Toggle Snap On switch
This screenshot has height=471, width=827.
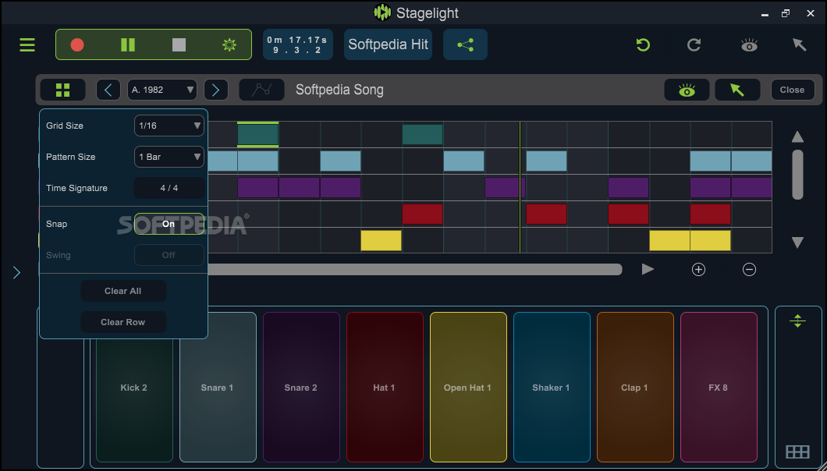click(x=169, y=224)
